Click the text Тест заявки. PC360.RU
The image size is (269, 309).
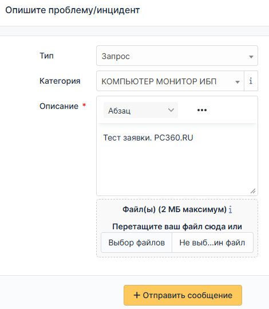pyautogui.click(x=148, y=138)
